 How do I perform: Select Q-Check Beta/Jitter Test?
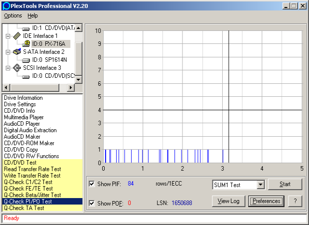click(x=42, y=195)
